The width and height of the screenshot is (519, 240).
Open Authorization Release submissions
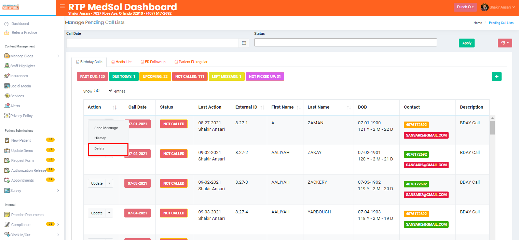[x=28, y=170]
